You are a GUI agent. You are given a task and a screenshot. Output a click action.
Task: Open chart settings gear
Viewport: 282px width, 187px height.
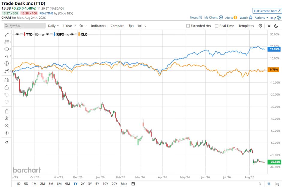pos(260,26)
